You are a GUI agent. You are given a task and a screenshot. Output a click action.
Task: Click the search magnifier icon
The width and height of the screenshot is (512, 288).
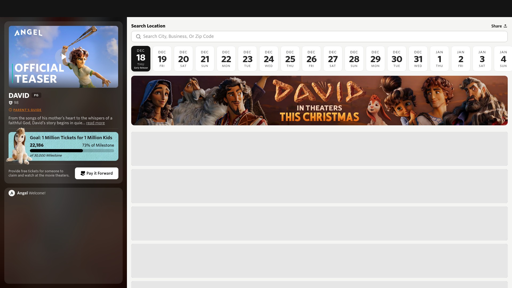coord(138,37)
